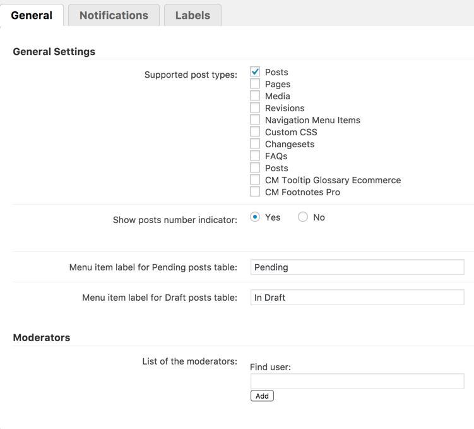The width and height of the screenshot is (474, 429).
Task: Tick the Media checkbox
Action: click(x=255, y=96)
